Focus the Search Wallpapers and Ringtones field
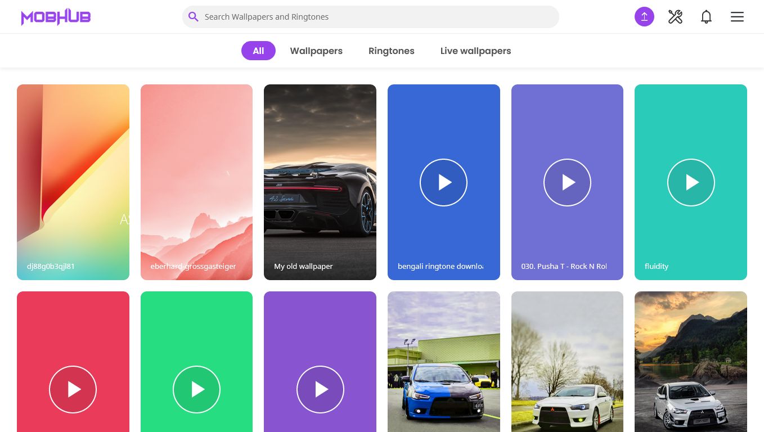 pyautogui.click(x=370, y=17)
